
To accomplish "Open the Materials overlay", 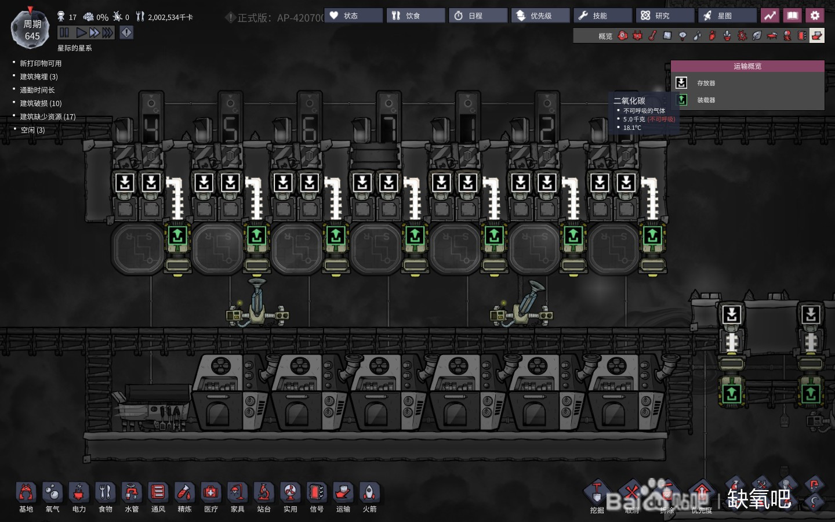I will [x=667, y=36].
